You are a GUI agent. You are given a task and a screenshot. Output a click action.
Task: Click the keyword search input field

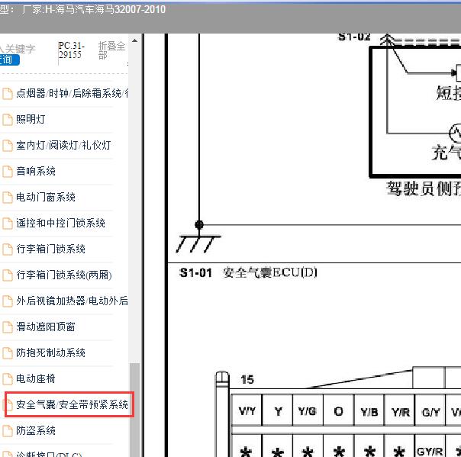coord(18,49)
